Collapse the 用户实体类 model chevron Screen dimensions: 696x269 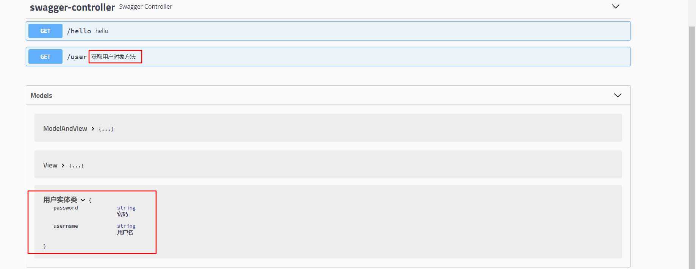(83, 200)
